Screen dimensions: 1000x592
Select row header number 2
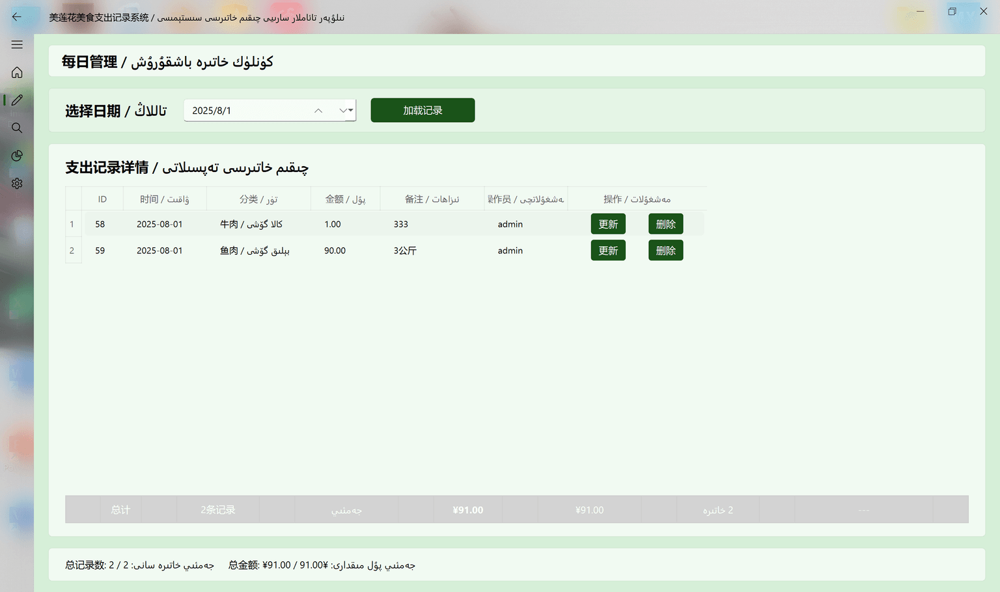(x=73, y=250)
